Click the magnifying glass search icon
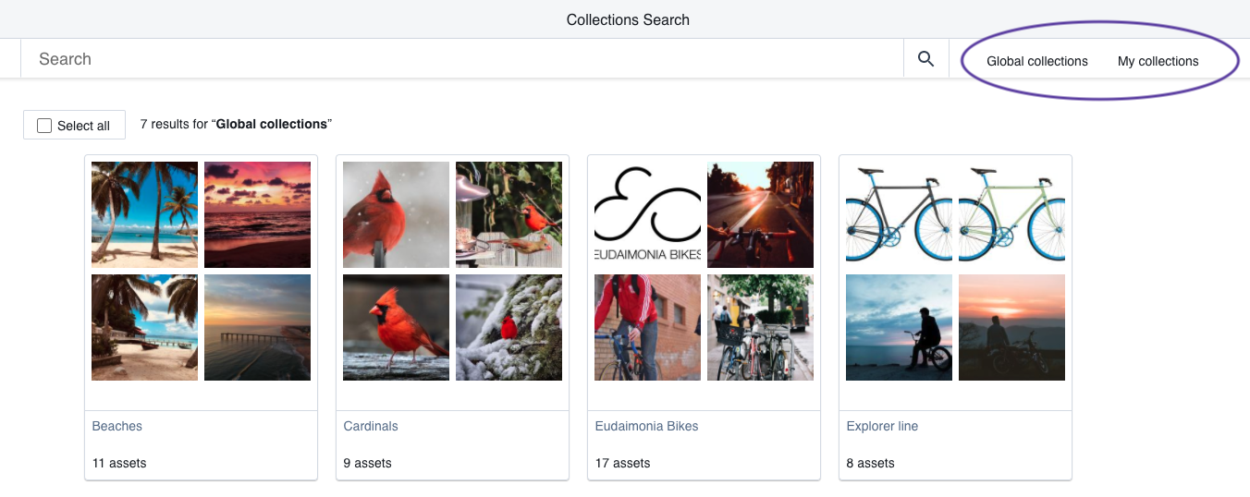Screen dimensions: 1250x497 pos(925,59)
